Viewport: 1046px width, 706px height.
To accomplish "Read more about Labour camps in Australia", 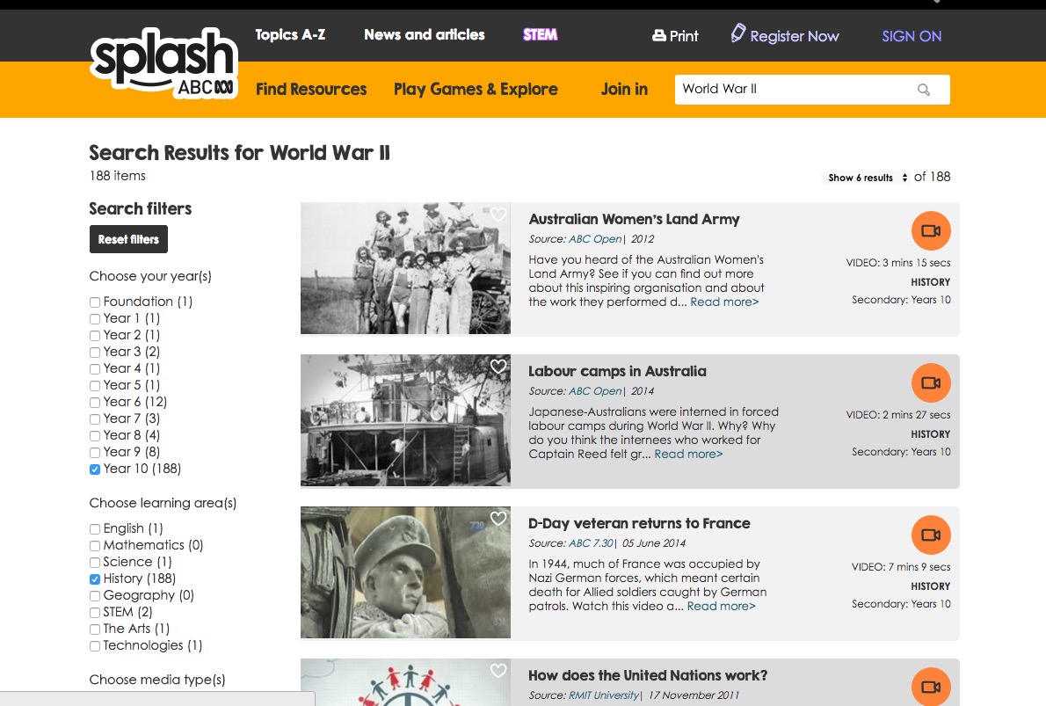I will point(688,455).
